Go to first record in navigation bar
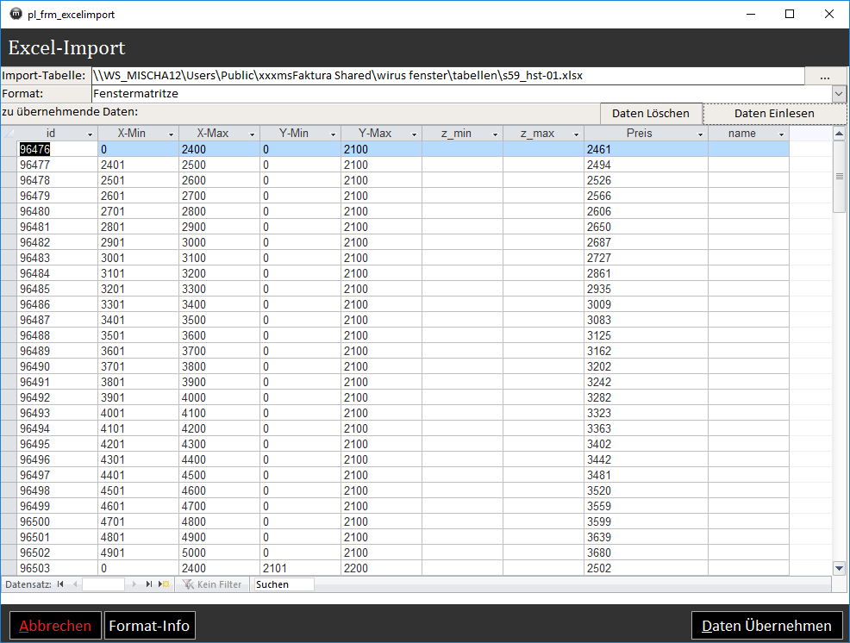Viewport: 850px width, 643px height. click(60, 584)
